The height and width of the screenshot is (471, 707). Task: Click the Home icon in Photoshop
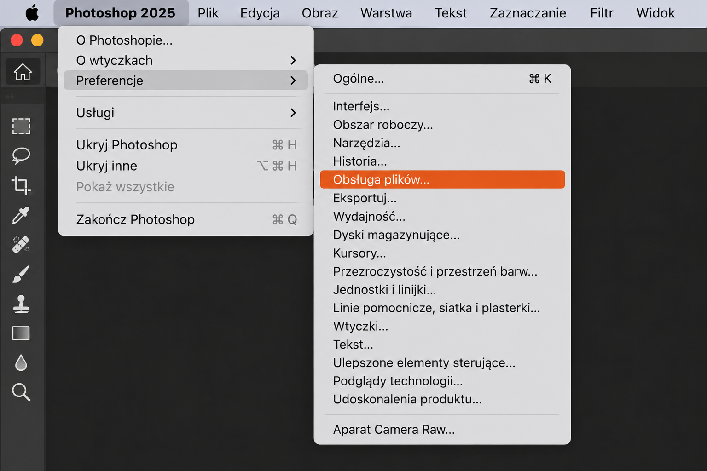pyautogui.click(x=23, y=72)
